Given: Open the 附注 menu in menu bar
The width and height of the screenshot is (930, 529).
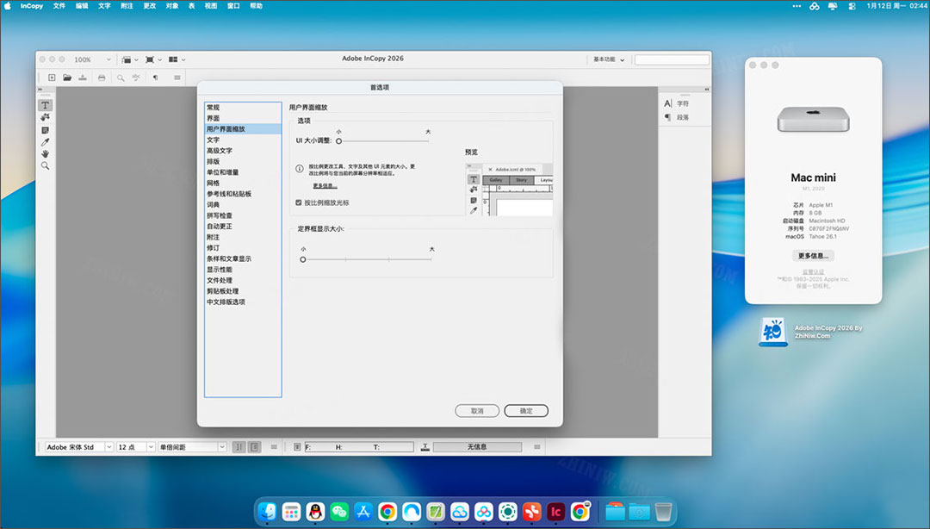Looking at the screenshot, I should pos(127,6).
